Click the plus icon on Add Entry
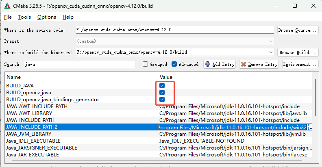Viewport: 322px width, 167px height. tap(208, 64)
